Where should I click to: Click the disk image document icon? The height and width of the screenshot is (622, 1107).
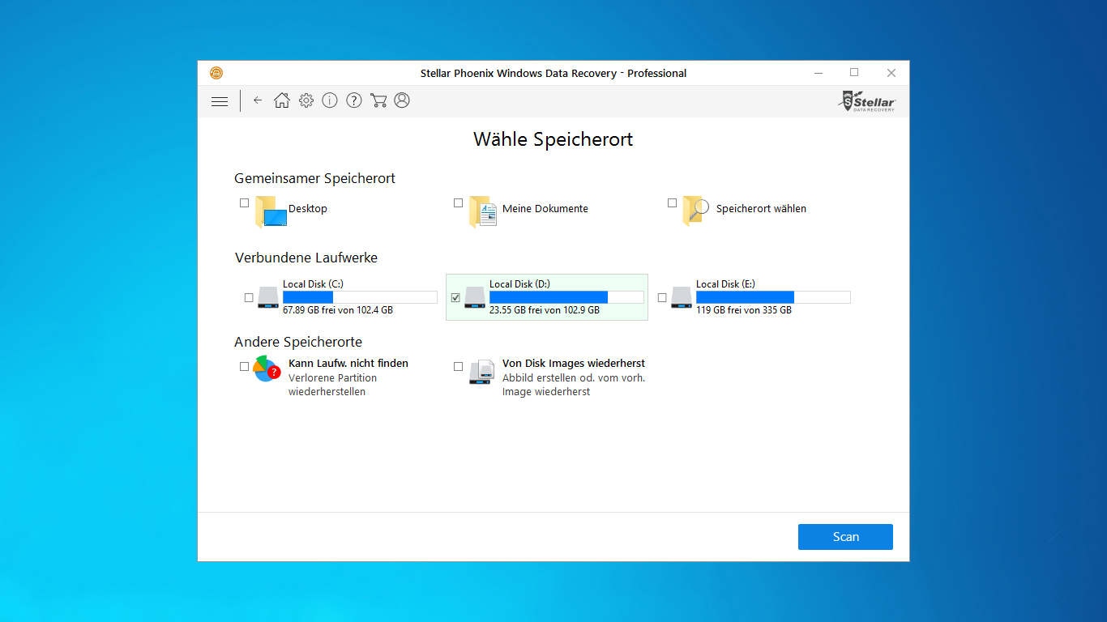point(481,372)
